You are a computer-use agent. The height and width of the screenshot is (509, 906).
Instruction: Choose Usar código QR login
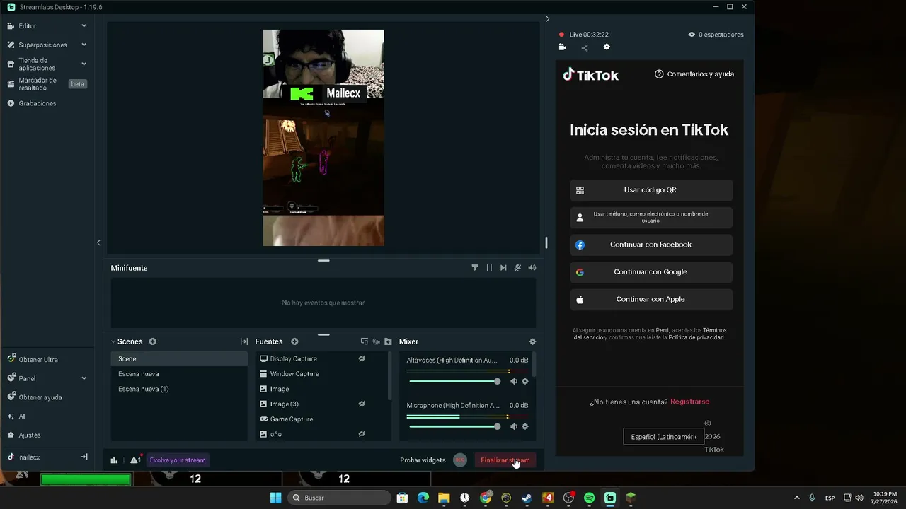click(x=651, y=190)
